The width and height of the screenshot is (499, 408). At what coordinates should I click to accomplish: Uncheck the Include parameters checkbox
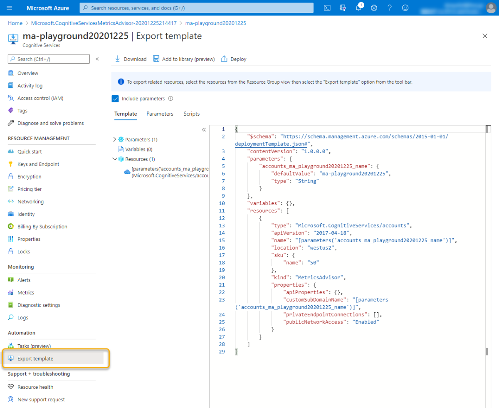click(115, 99)
